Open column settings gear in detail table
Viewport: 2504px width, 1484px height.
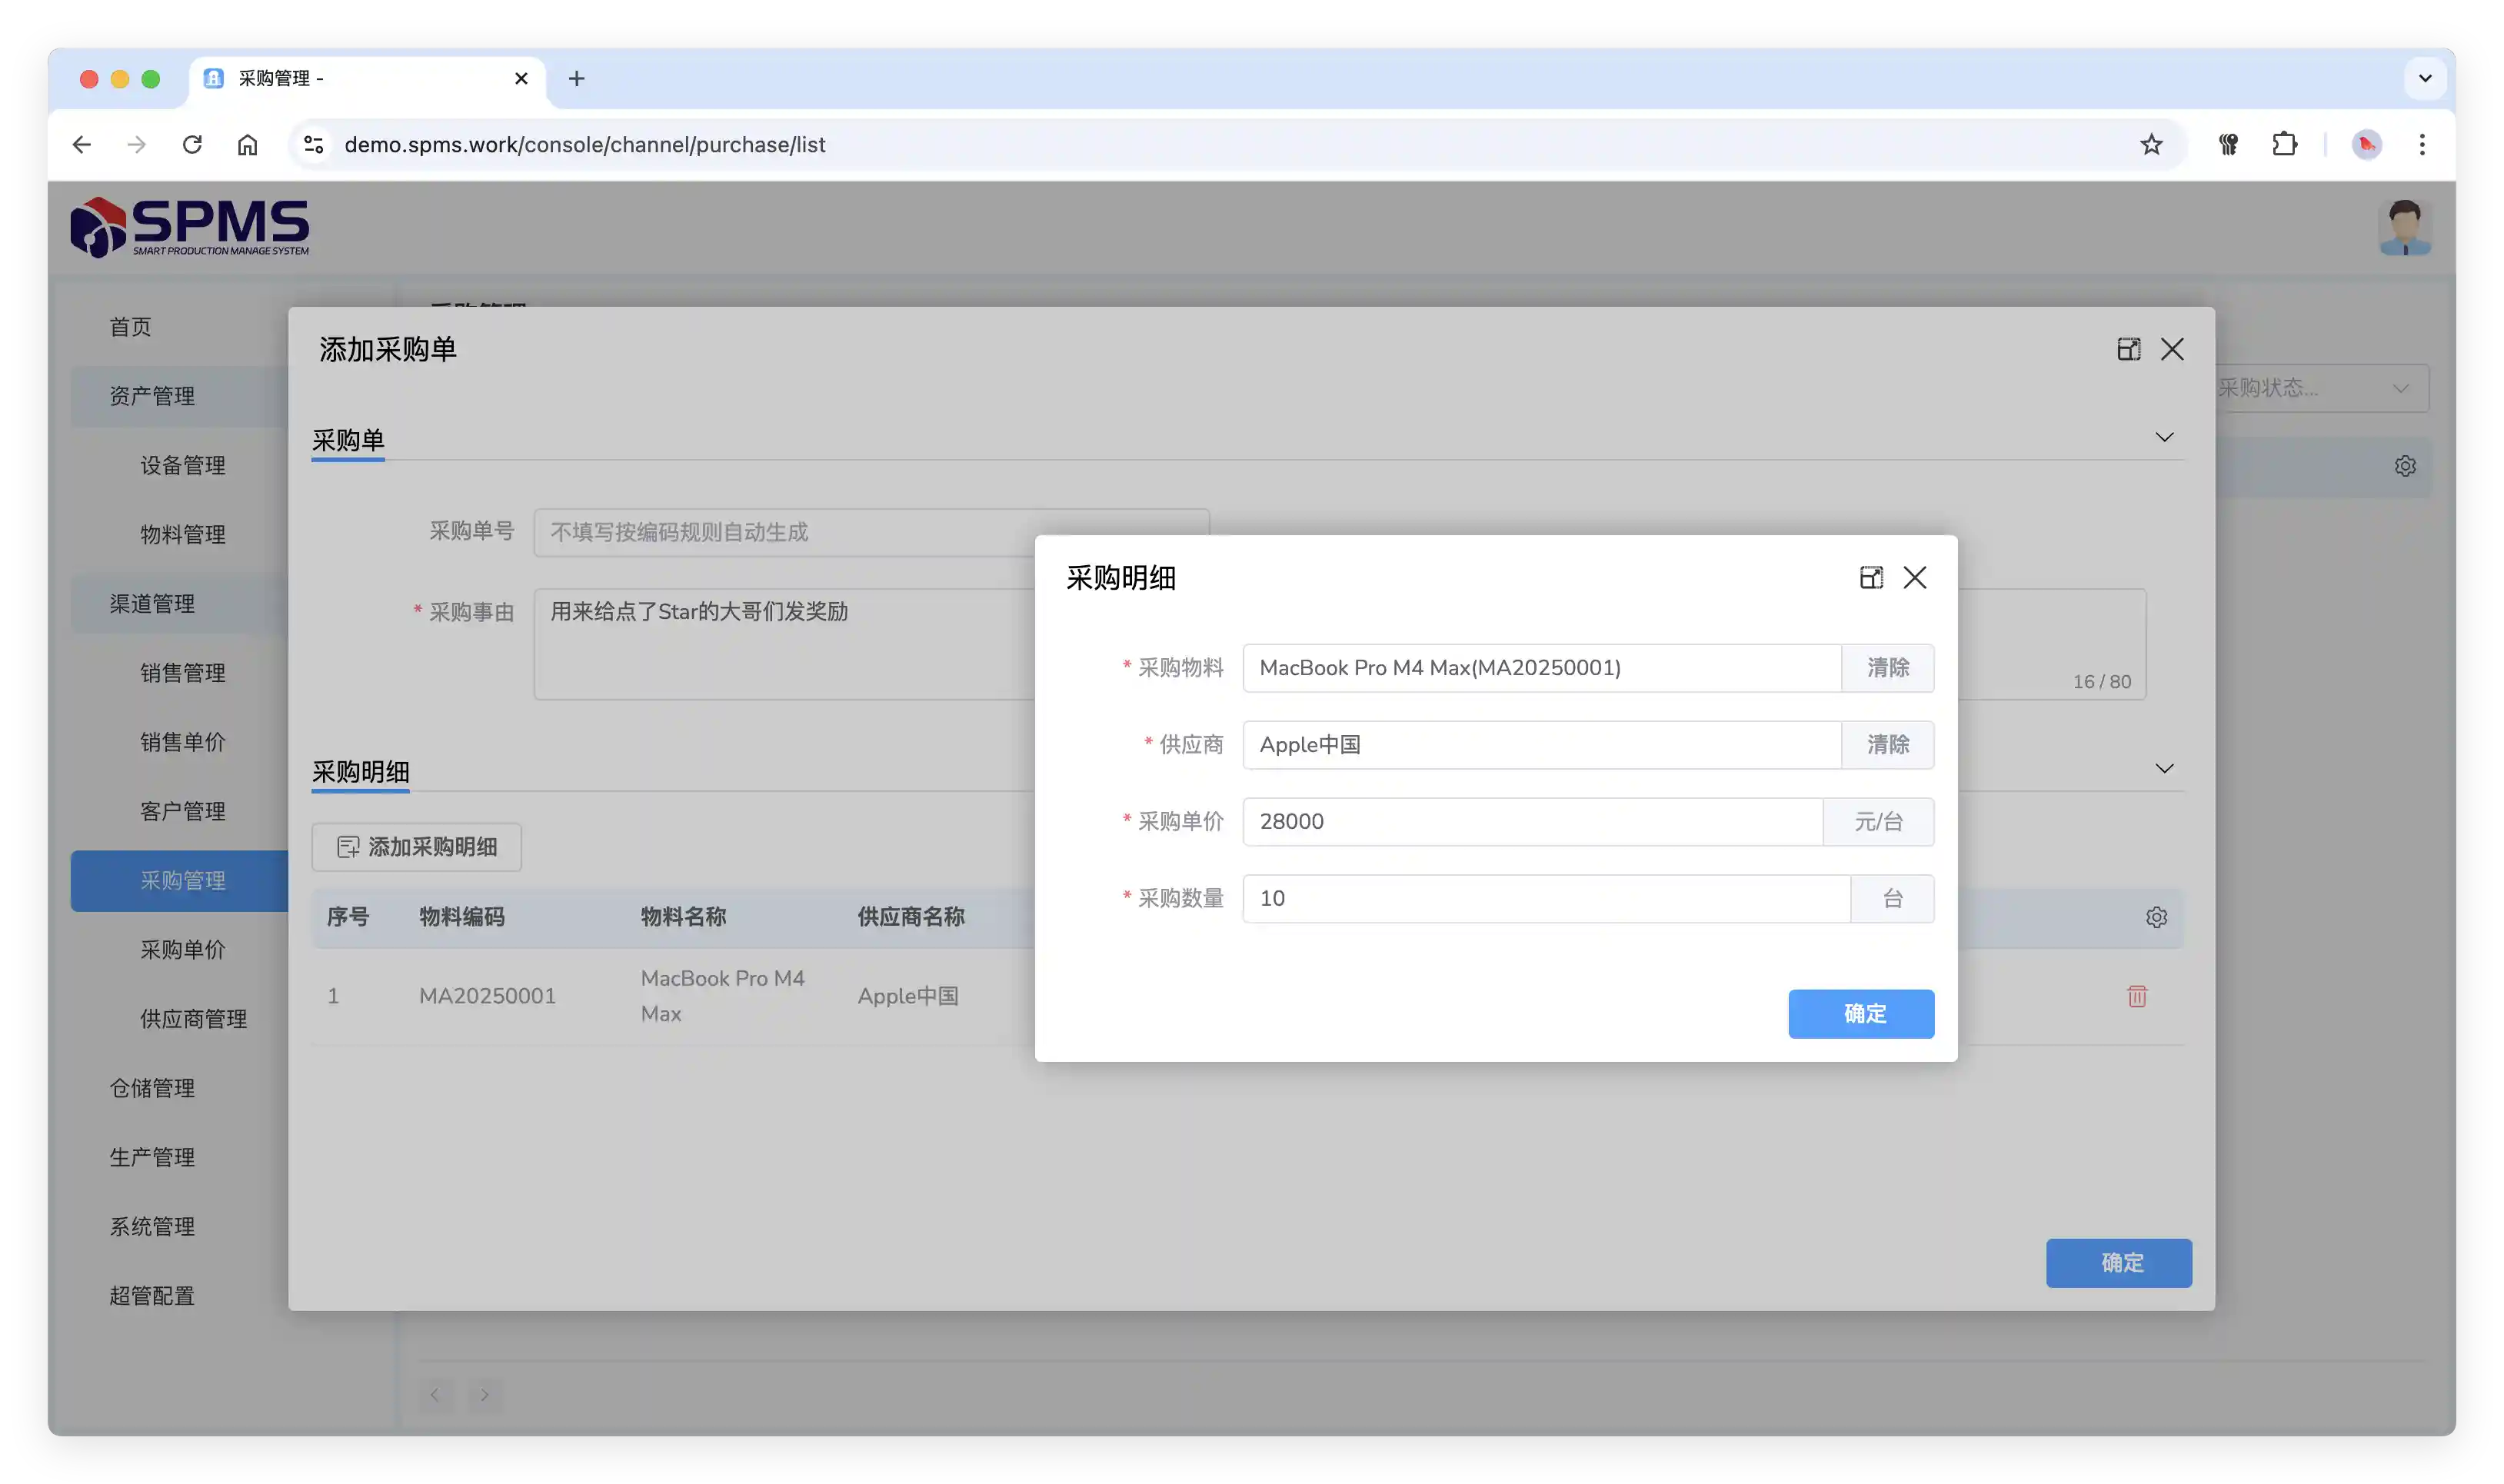click(2156, 917)
